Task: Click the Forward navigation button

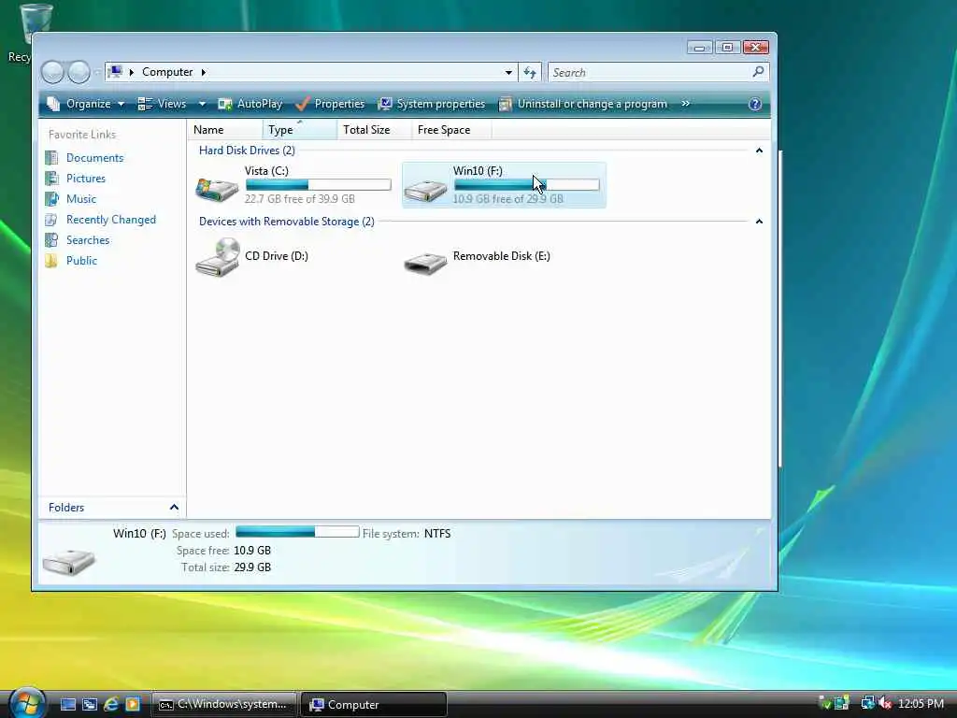Action: (x=79, y=72)
